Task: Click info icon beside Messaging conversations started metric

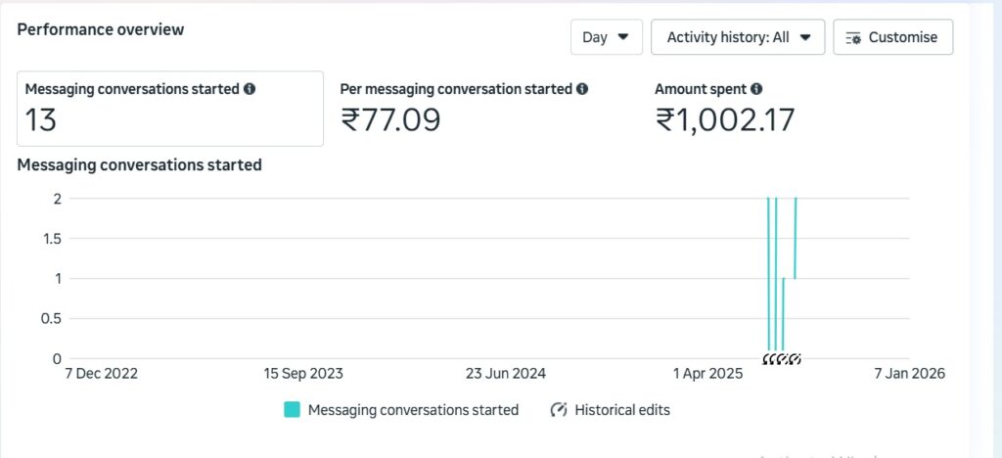Action: tap(250, 89)
